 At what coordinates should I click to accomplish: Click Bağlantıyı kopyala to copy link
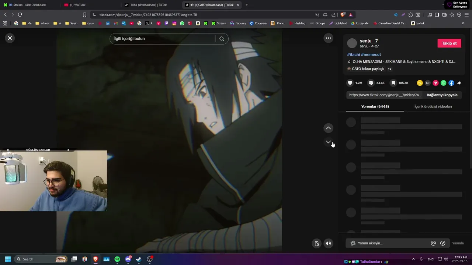442,95
